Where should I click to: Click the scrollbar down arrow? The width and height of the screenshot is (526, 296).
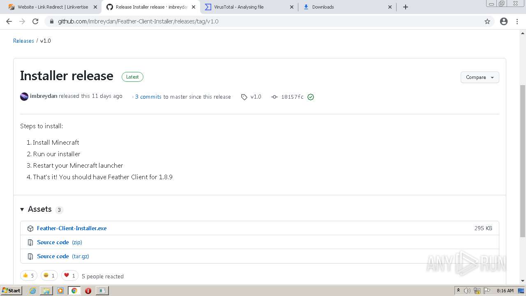(523, 281)
